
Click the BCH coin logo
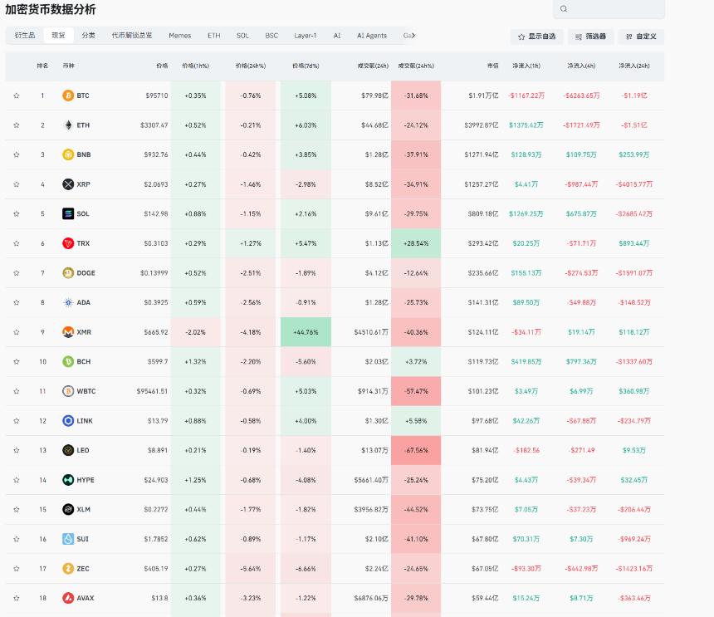click(x=68, y=361)
